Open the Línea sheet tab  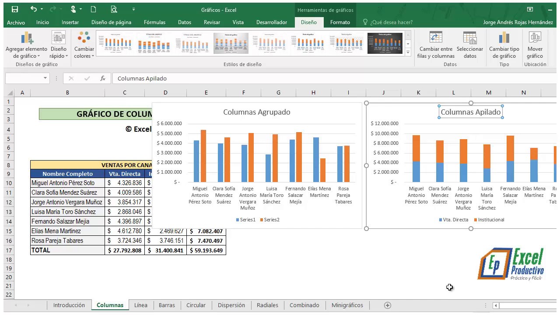point(141,305)
